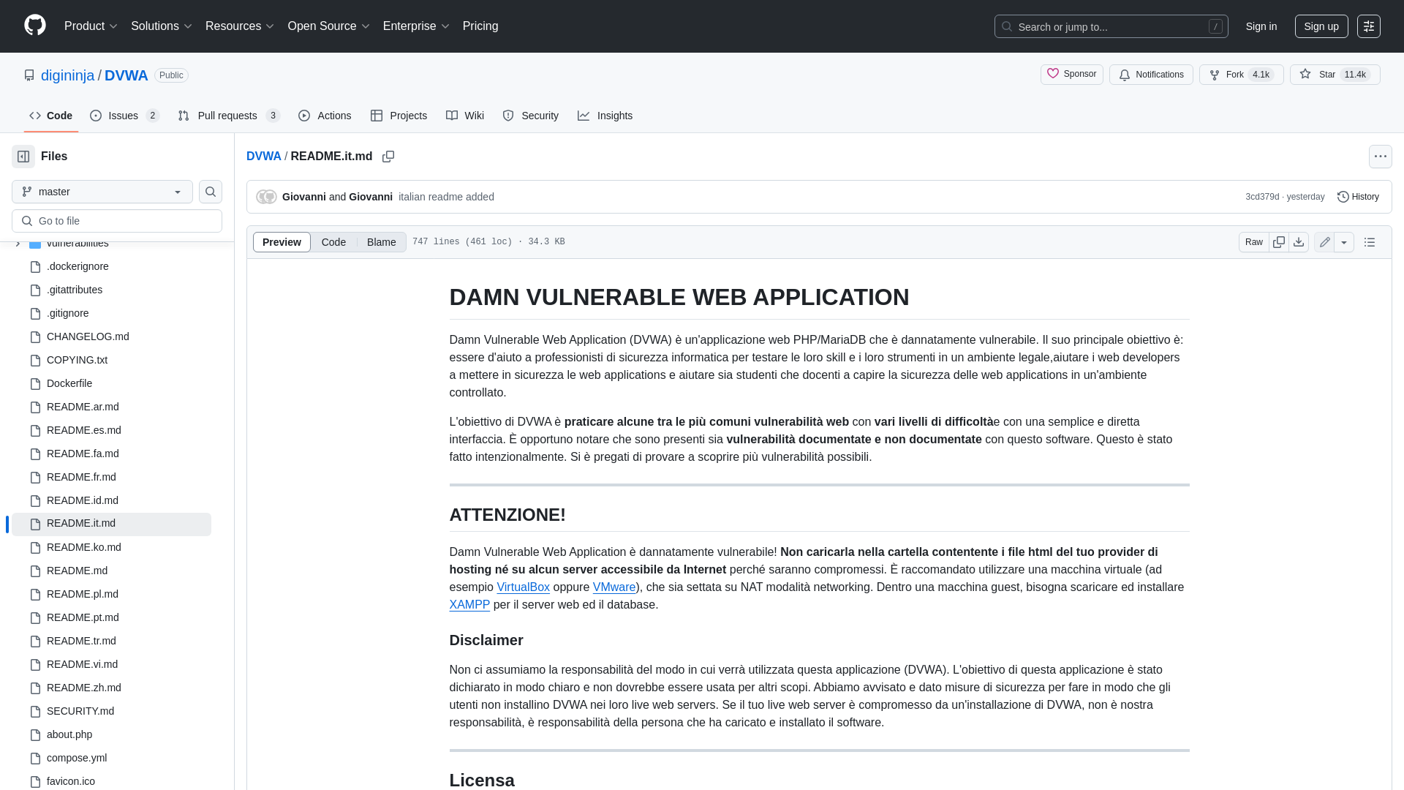1404x790 pixels.
Task: Open CHANGELOG.md in file tree
Action: click(x=88, y=336)
